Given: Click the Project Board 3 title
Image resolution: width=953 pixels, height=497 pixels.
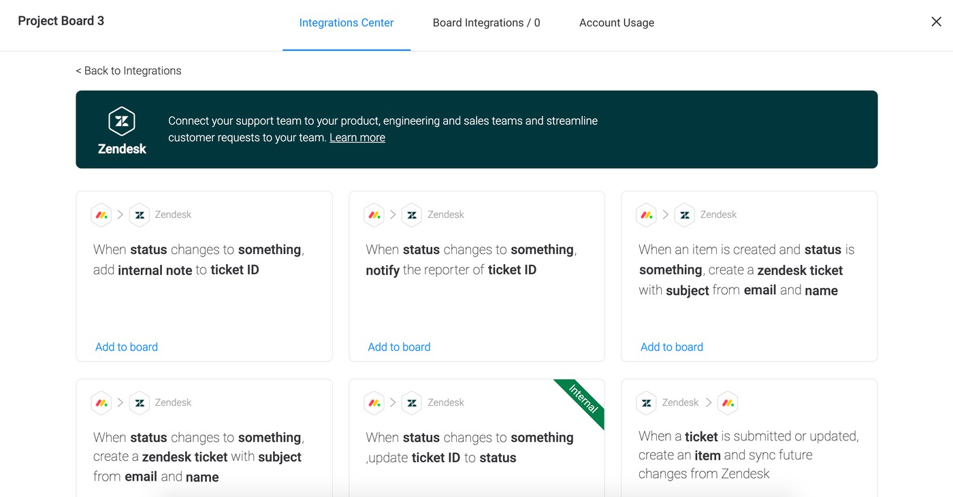Looking at the screenshot, I should pyautogui.click(x=61, y=21).
